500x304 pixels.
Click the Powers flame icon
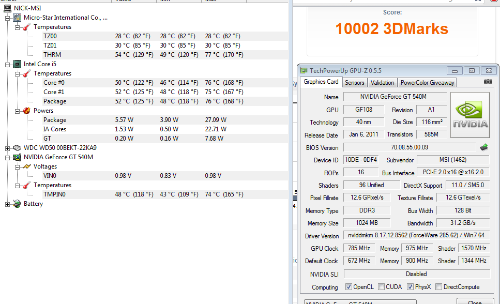coord(27,111)
